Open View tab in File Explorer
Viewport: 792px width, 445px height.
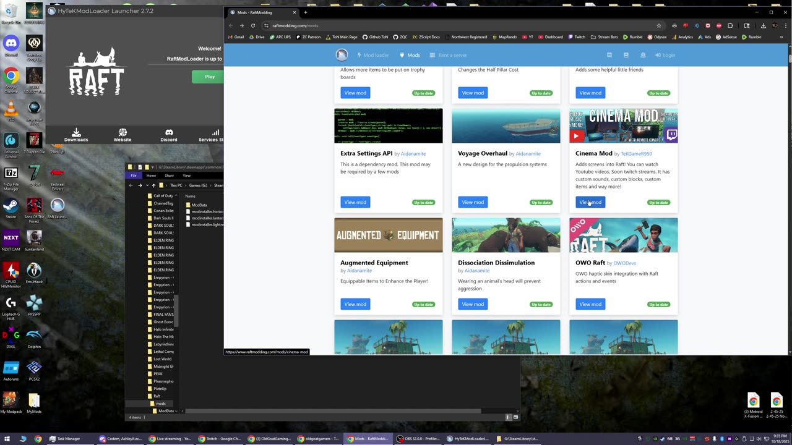pos(186,176)
